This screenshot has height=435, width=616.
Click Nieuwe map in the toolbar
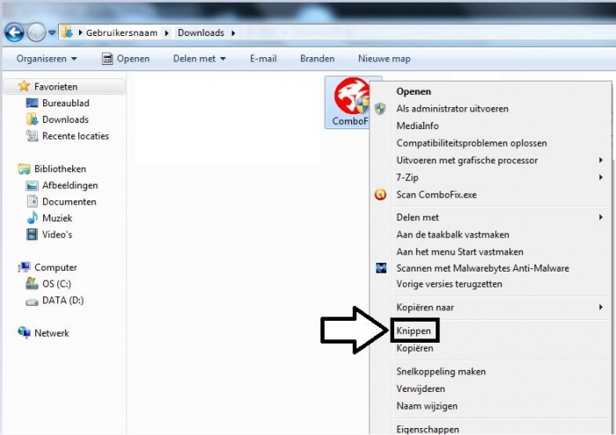point(385,59)
